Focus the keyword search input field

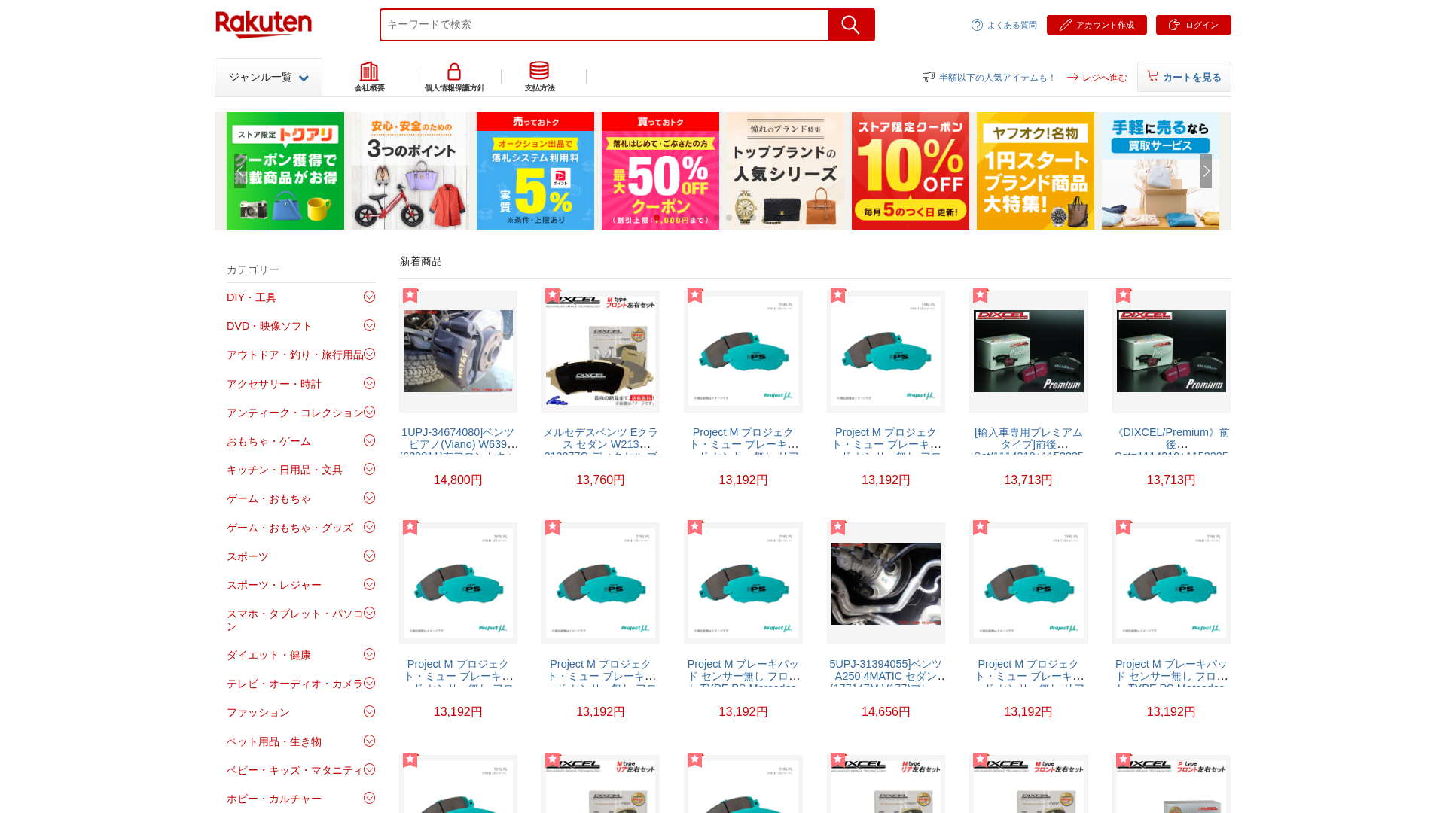tap(604, 25)
